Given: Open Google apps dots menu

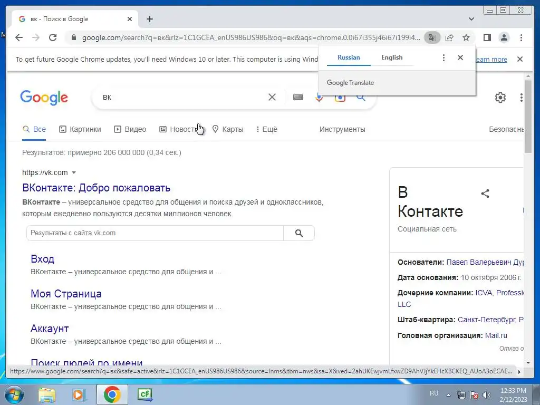Looking at the screenshot, I should point(521,98).
